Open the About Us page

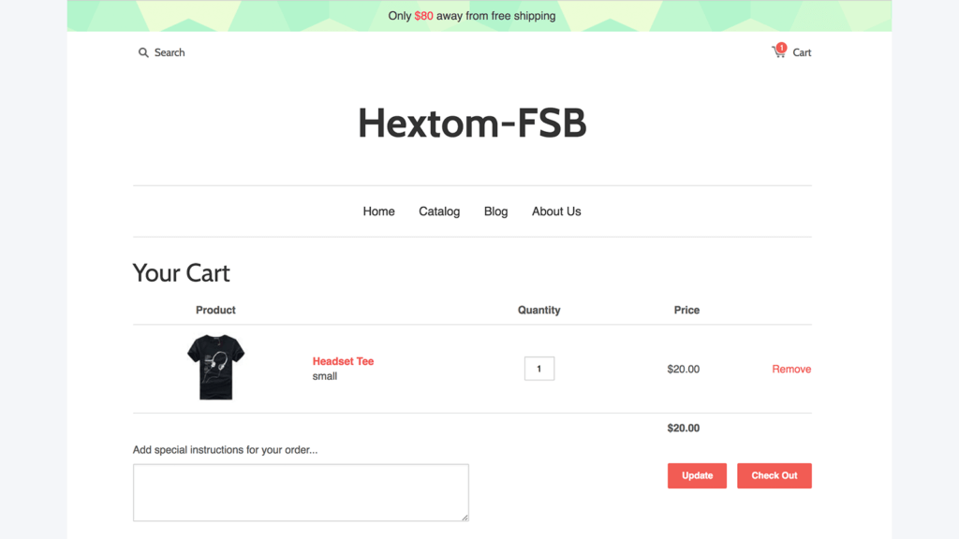(x=555, y=211)
